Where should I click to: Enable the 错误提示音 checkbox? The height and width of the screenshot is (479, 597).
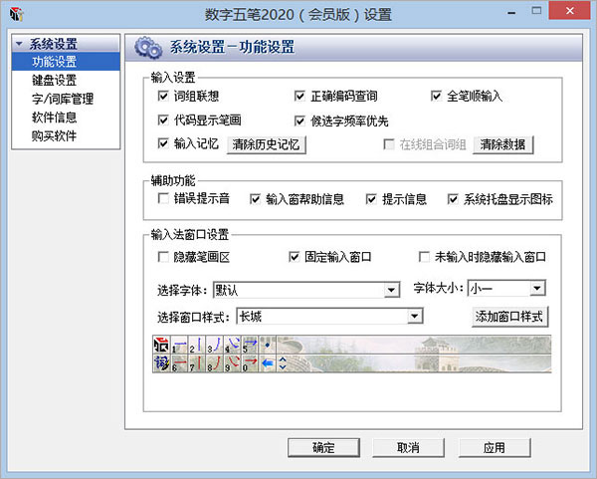pyautogui.click(x=163, y=198)
